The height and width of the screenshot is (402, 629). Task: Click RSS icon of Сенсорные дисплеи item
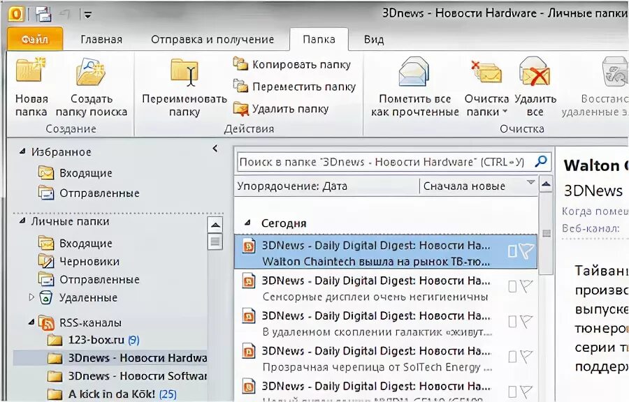pos(249,281)
